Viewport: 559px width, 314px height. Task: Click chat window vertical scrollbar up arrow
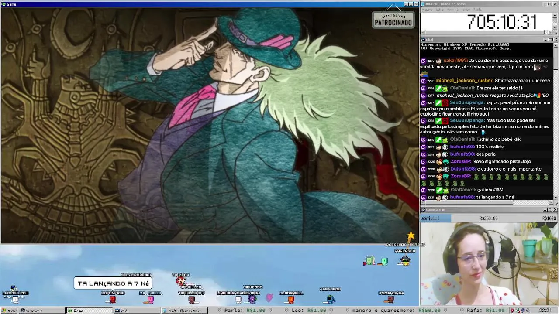556,45
